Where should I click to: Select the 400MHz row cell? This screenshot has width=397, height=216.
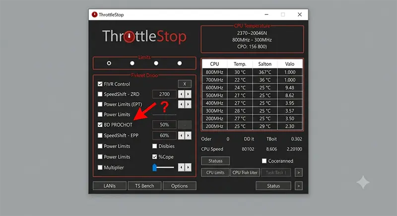214,103
